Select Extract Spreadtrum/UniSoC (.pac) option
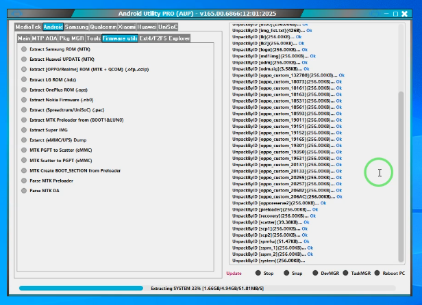The height and width of the screenshot is (305, 422). click(x=24, y=110)
